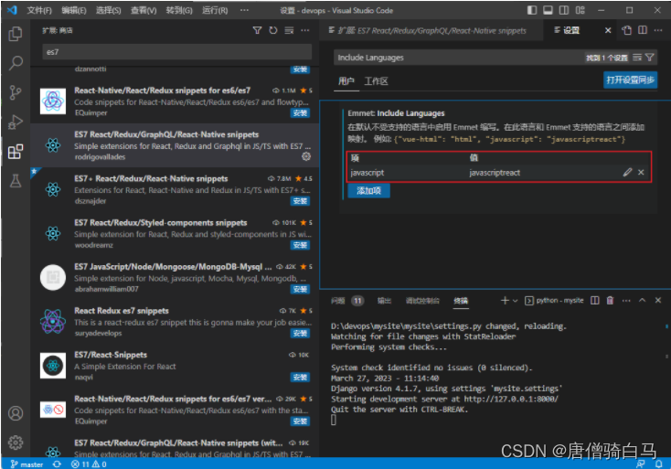
Task: Open the Extensions view icon
Action: pos(16,152)
